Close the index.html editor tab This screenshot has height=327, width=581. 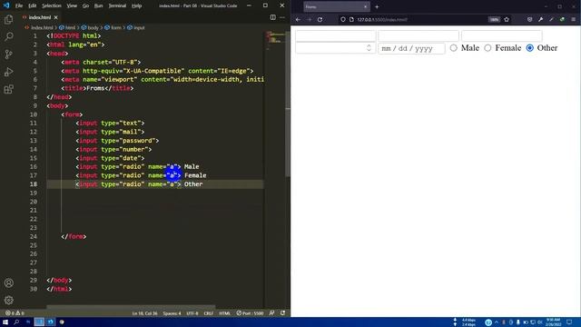[56, 17]
